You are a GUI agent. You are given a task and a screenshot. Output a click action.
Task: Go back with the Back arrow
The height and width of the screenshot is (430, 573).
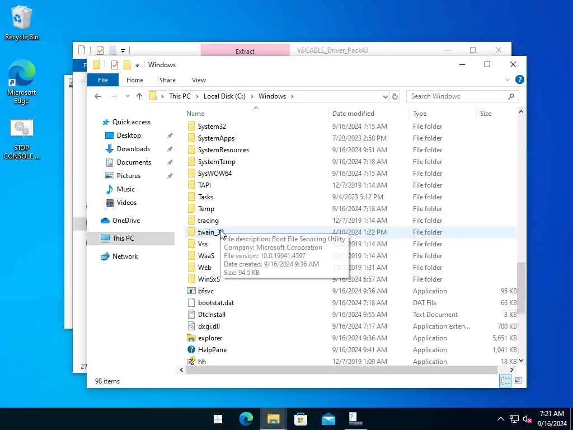coord(98,96)
